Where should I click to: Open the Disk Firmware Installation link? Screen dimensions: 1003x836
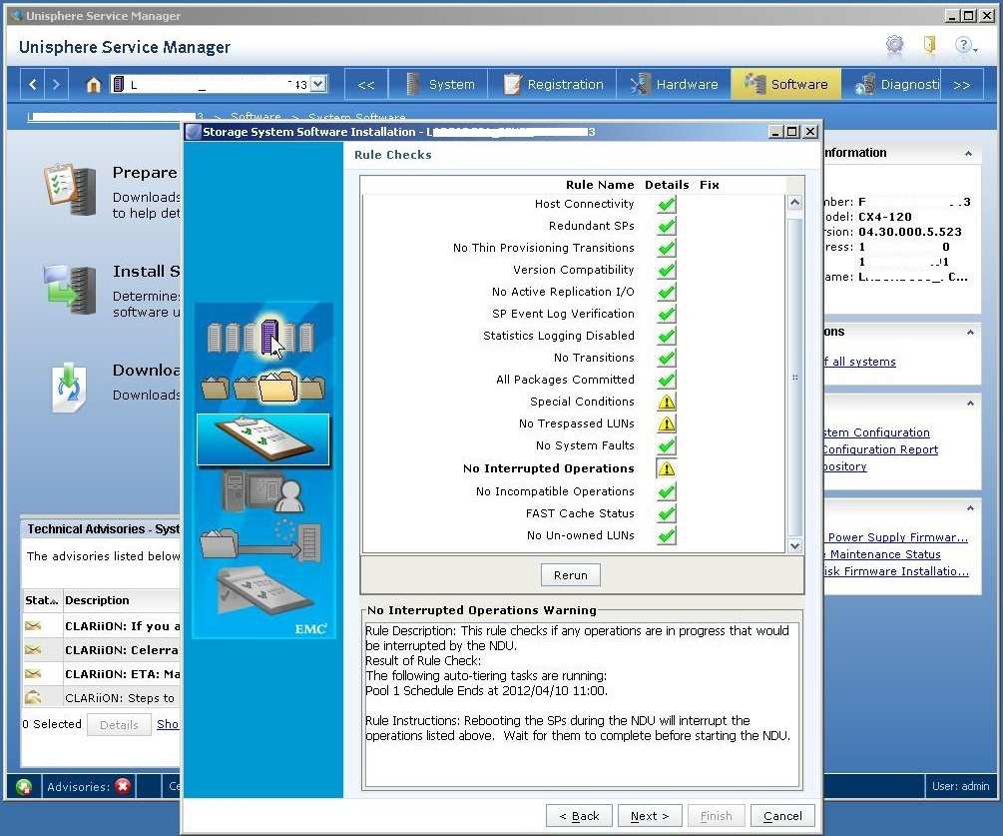[x=896, y=571]
